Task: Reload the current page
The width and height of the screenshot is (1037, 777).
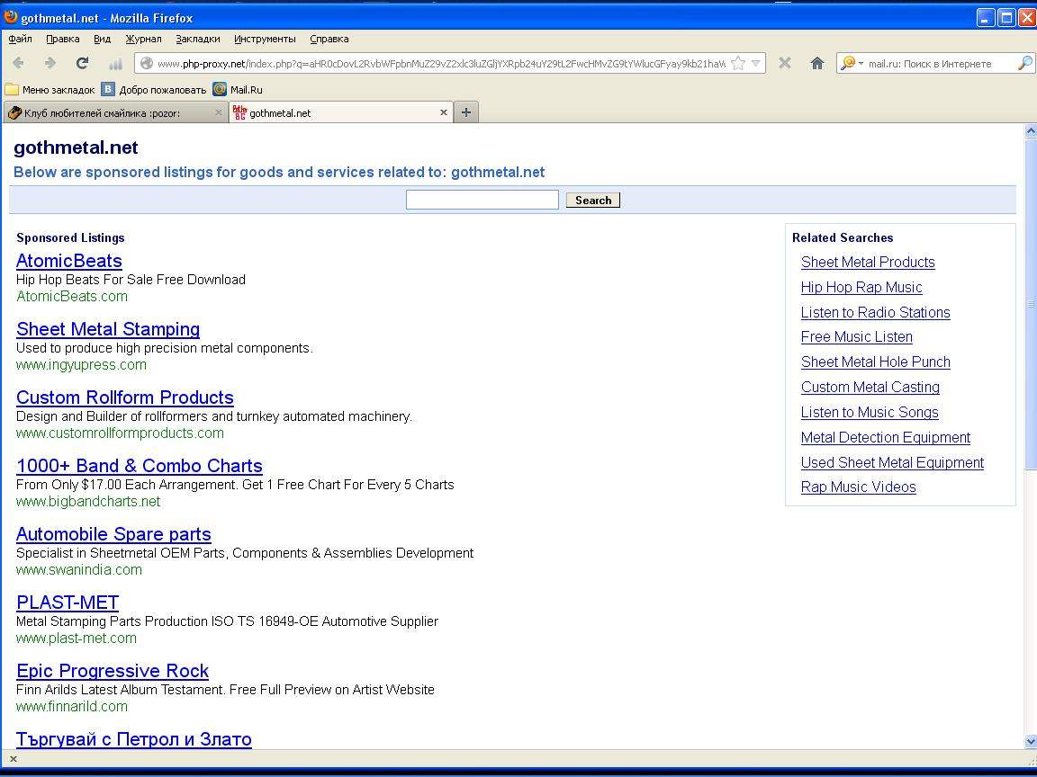Action: point(82,64)
